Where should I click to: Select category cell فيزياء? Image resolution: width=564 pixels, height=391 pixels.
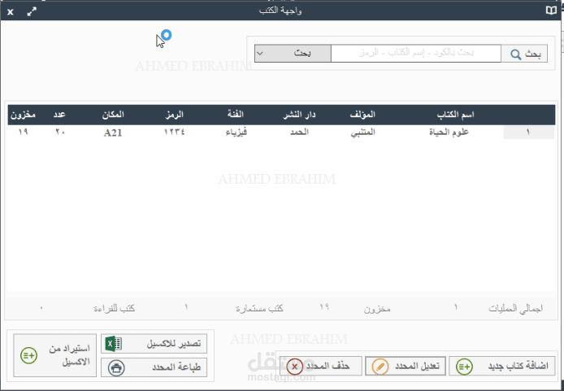(236, 133)
